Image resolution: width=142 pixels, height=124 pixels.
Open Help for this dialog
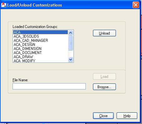click(127, 116)
